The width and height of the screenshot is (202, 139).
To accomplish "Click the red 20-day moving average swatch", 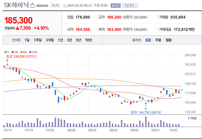I will coord(13,52).
